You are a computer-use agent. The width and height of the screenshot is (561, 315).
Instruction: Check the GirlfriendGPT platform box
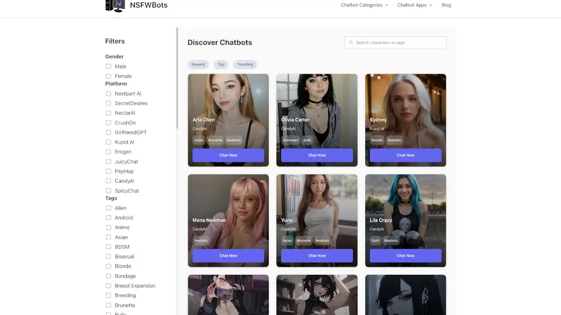pos(109,132)
